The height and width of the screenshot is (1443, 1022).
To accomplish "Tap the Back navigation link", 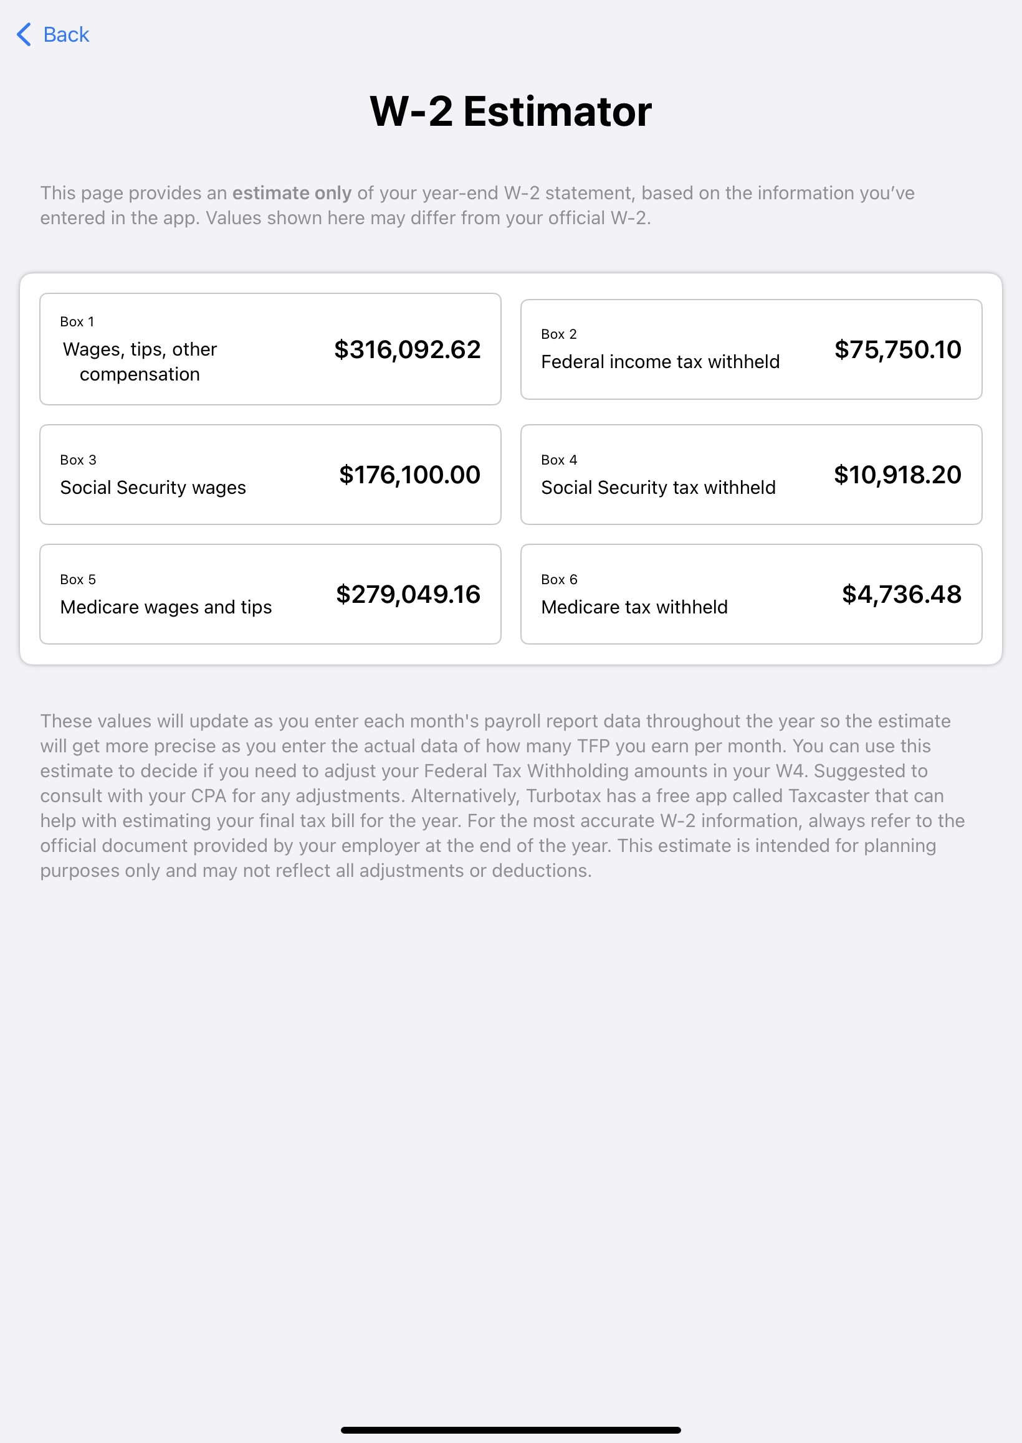I will point(65,35).
